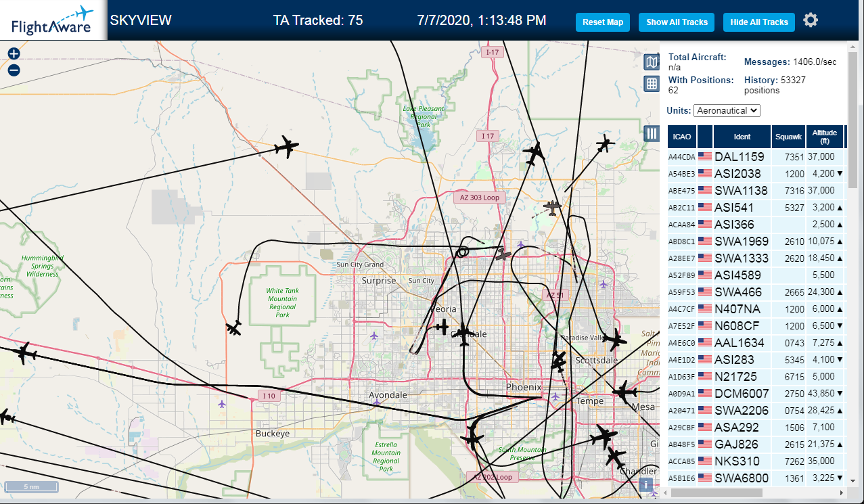Click purple airport marker below Peoria
Image resolution: width=864 pixels, height=504 pixels.
pyautogui.click(x=374, y=335)
